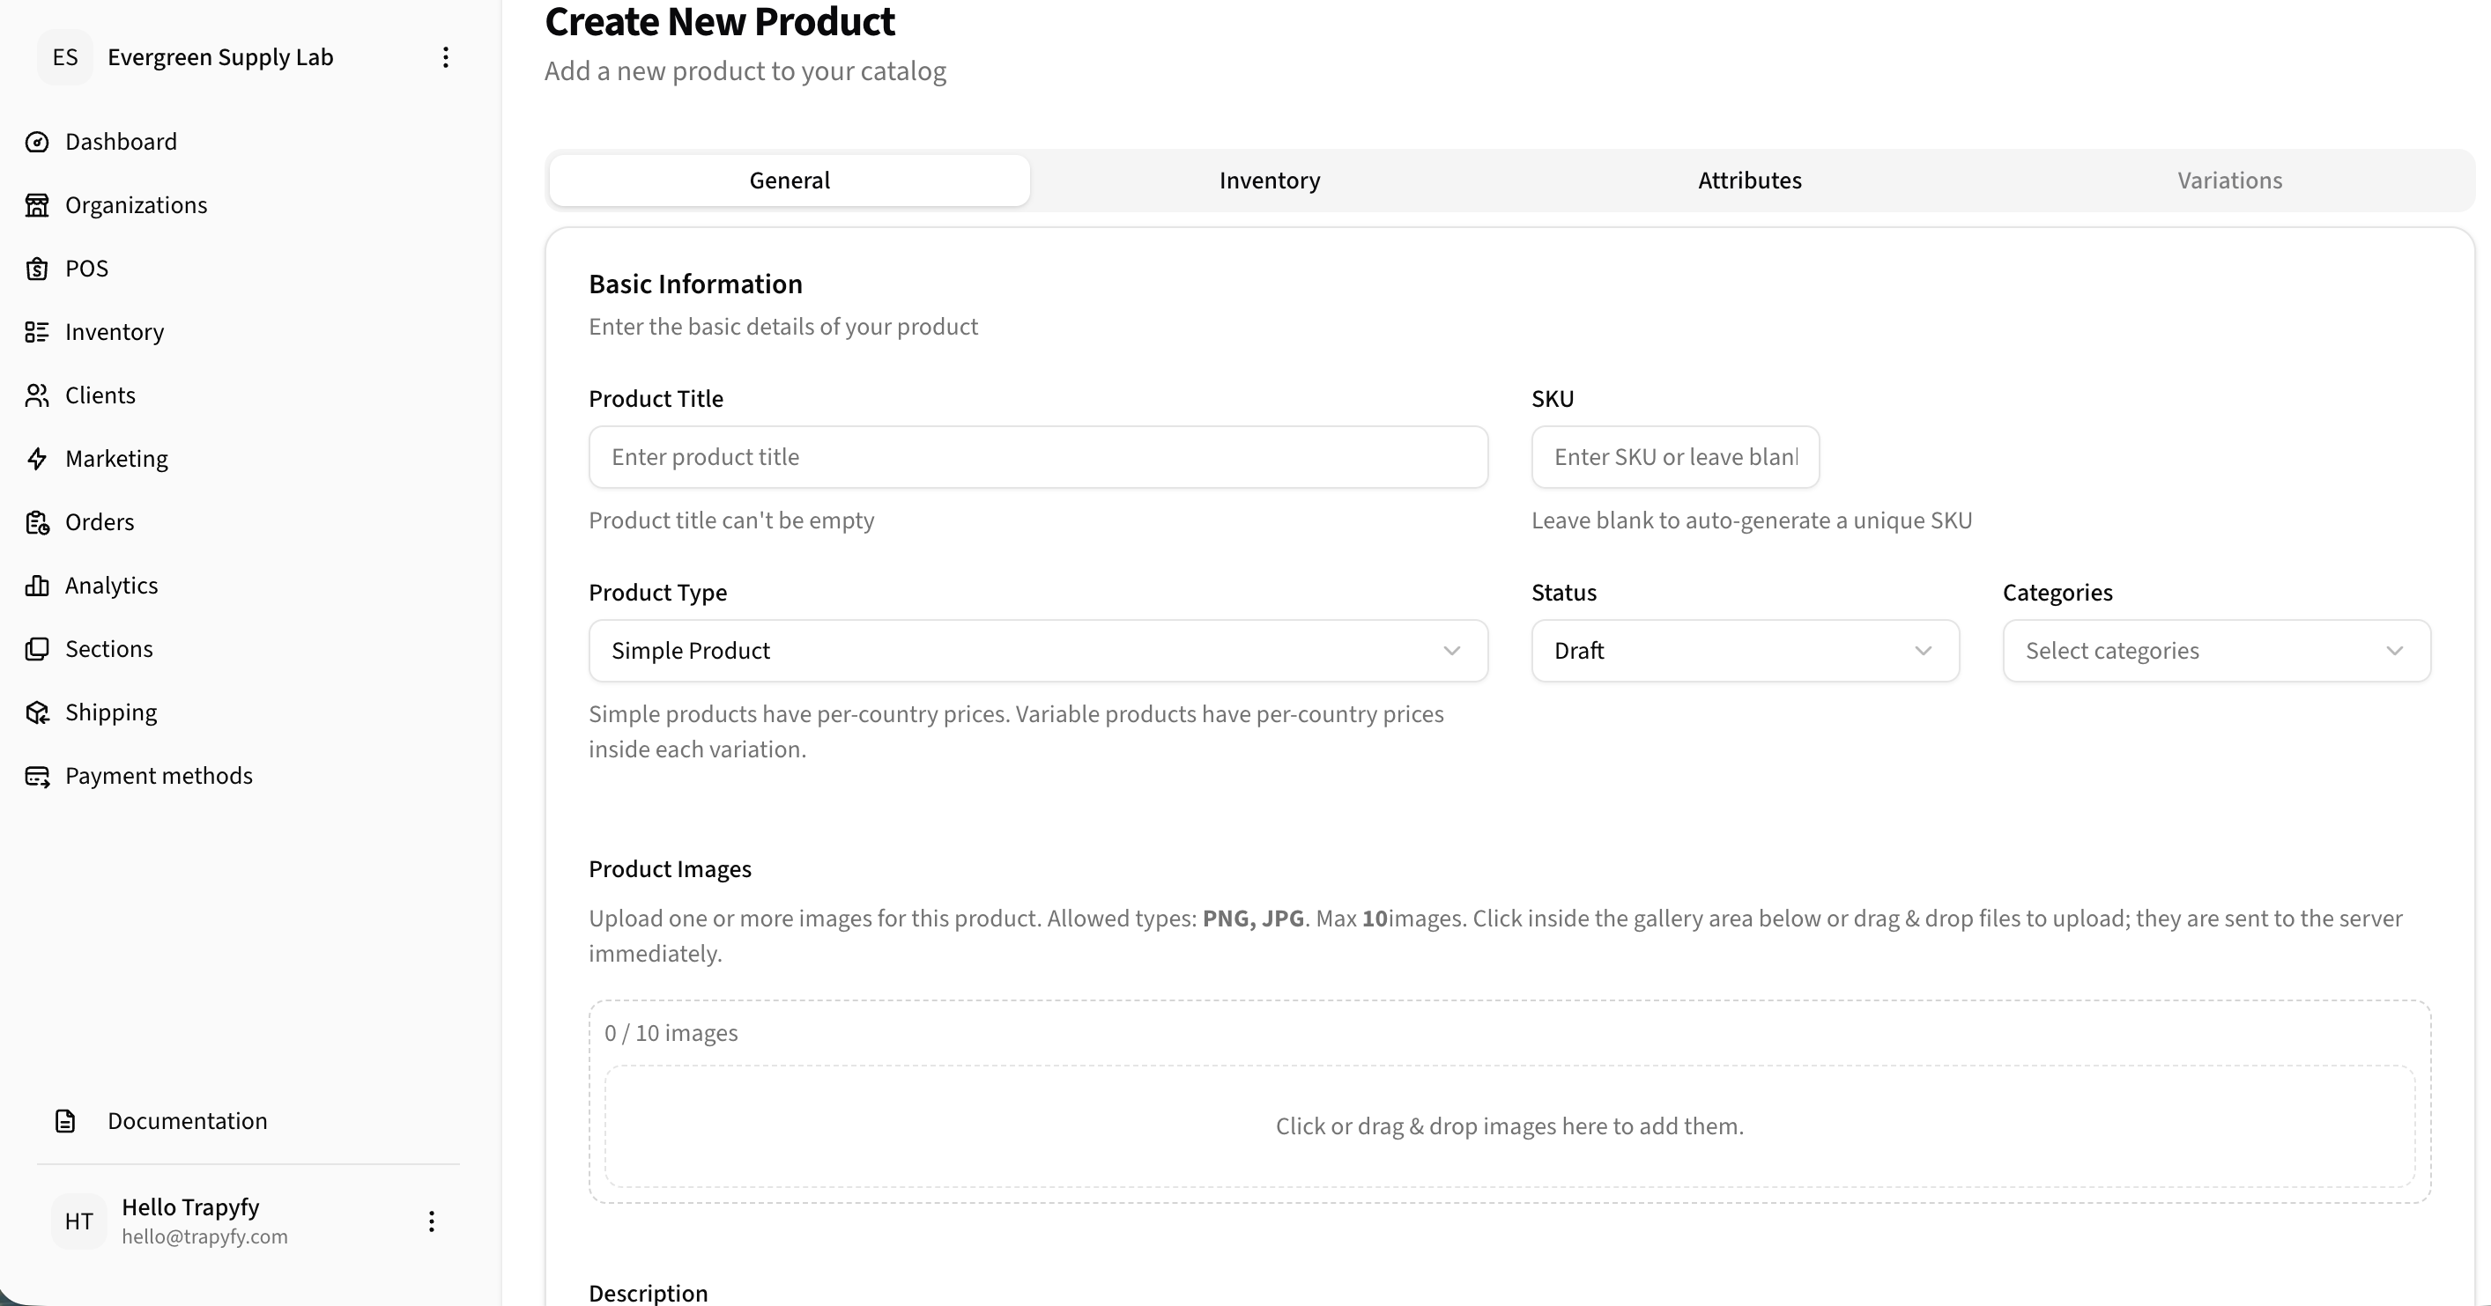
Task: Click the POS bag icon
Action: [37, 269]
